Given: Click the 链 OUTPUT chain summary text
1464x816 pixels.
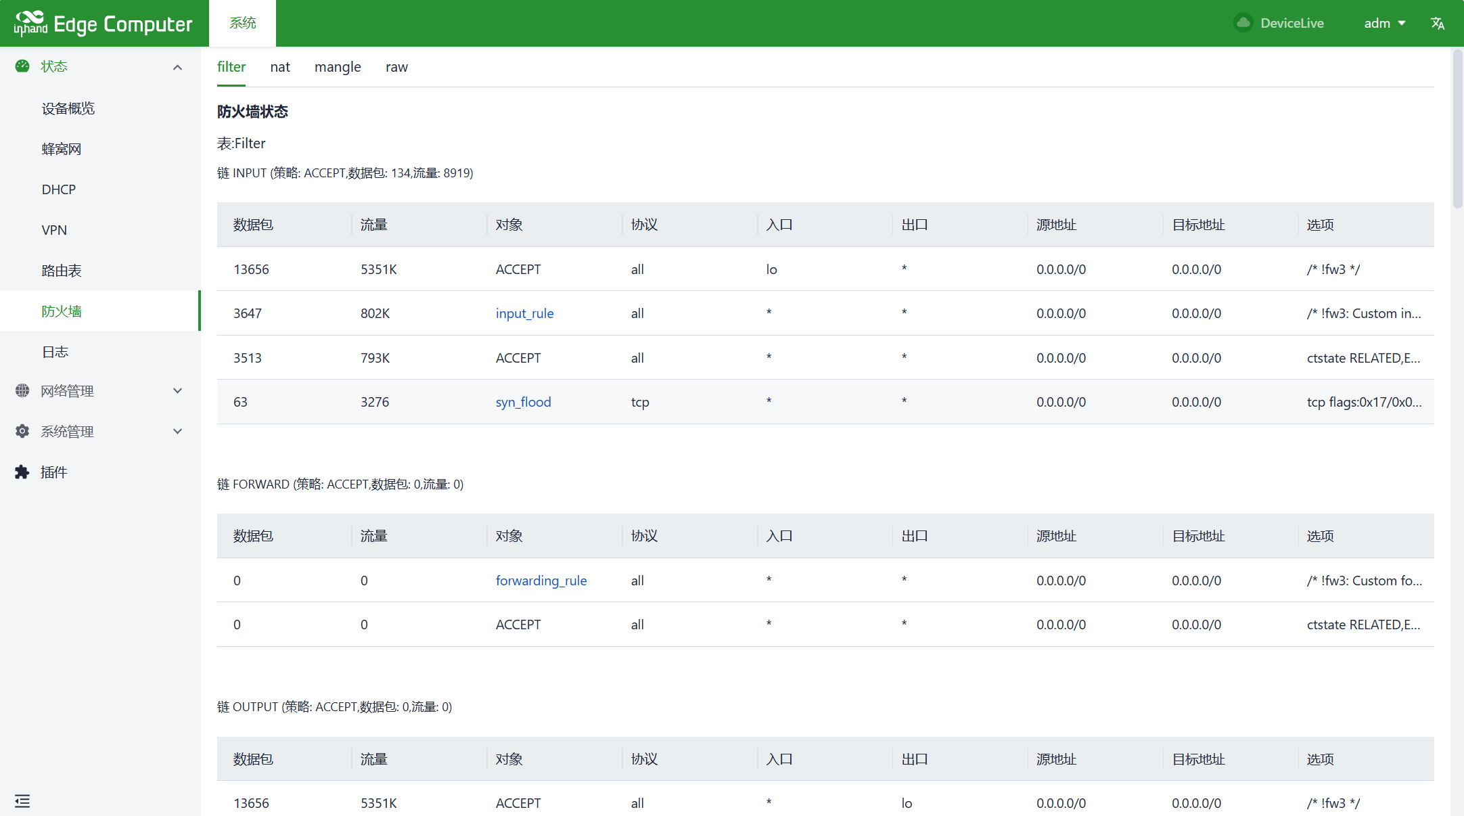Looking at the screenshot, I should coord(334,706).
